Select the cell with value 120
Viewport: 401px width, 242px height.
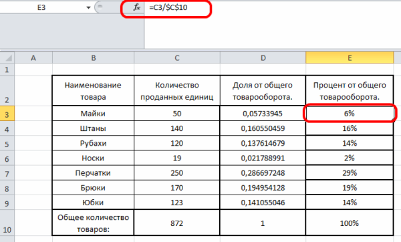point(177,143)
